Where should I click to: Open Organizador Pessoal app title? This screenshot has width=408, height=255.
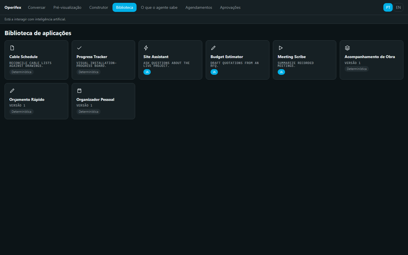[x=95, y=99]
